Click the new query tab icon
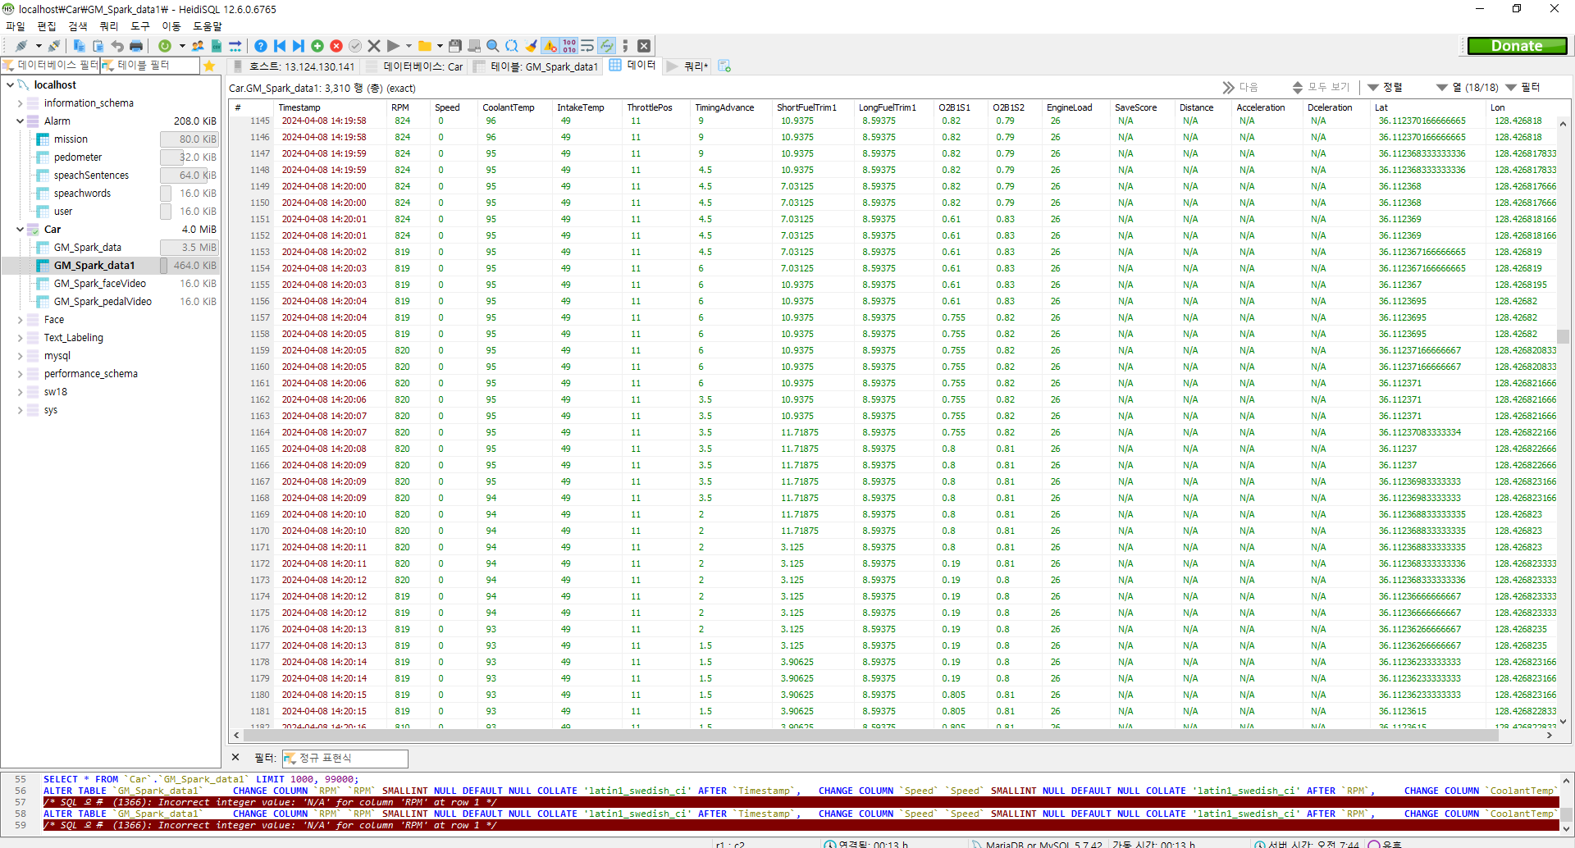 (x=724, y=66)
